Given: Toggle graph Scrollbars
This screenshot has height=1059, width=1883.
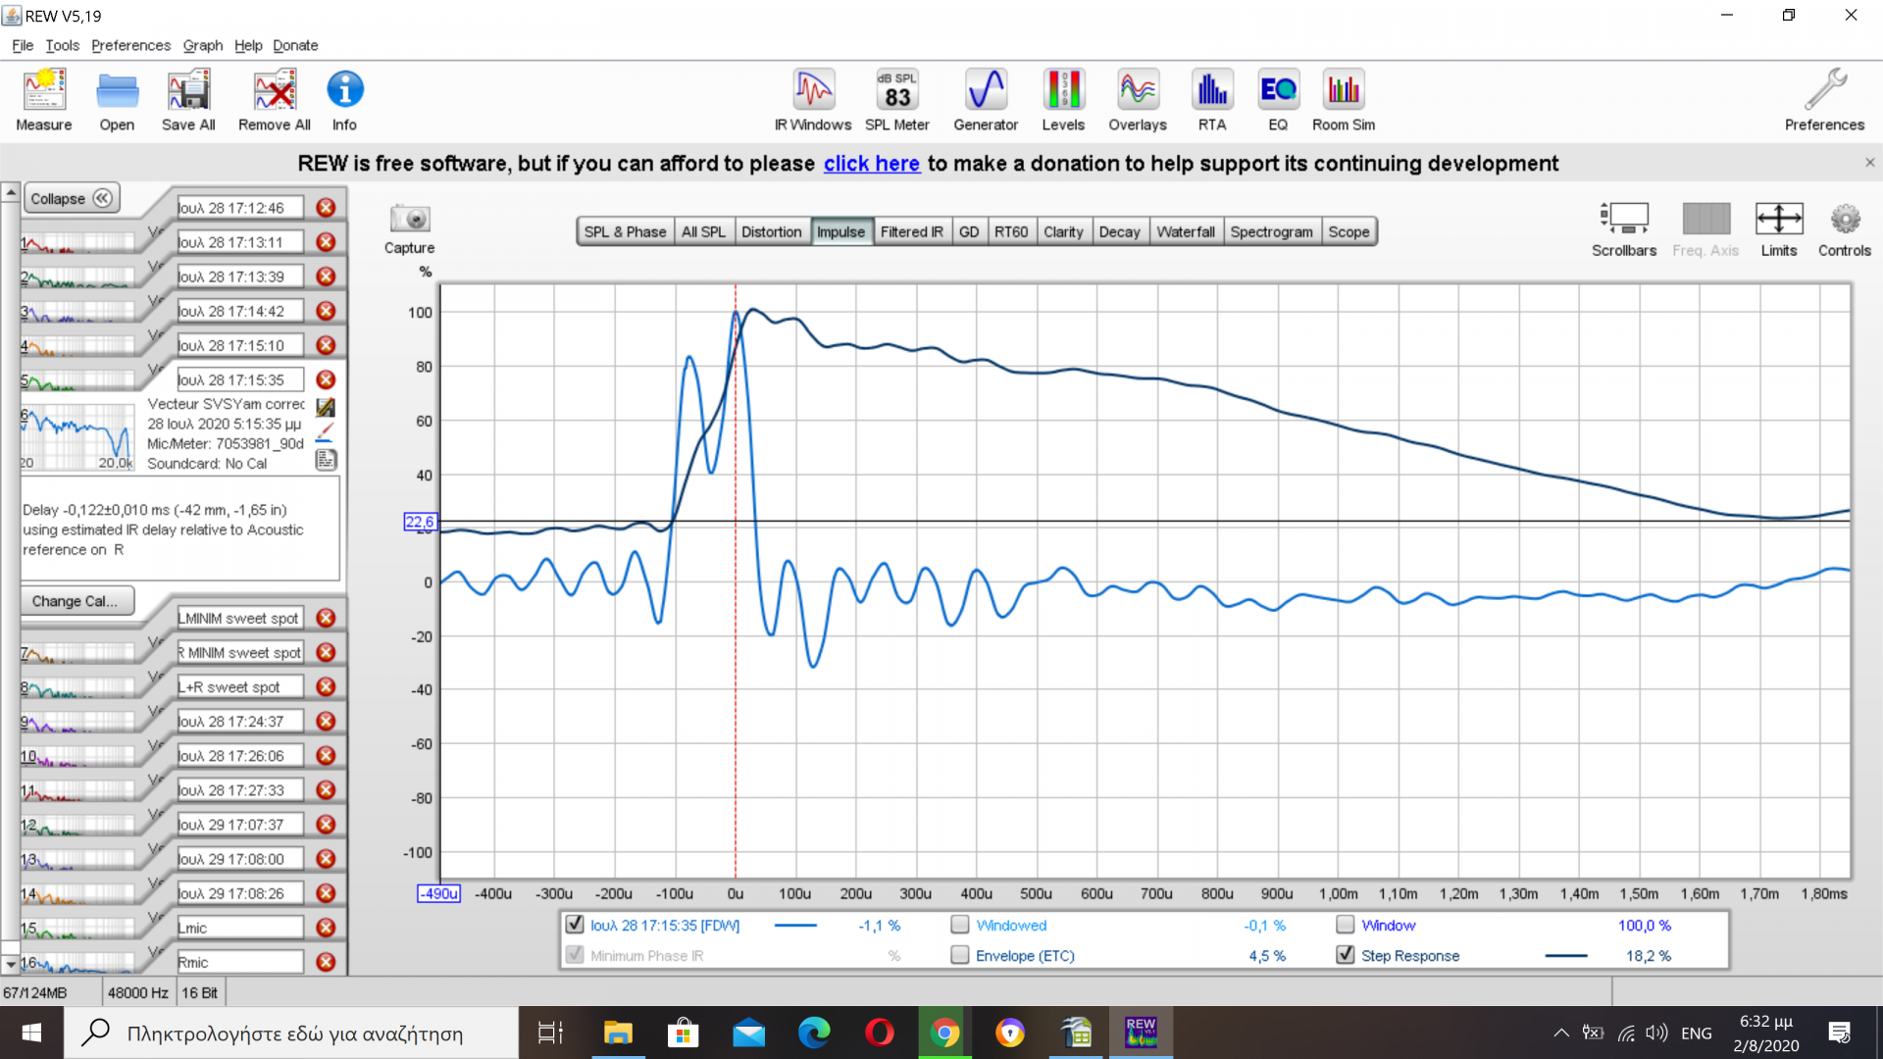Looking at the screenshot, I should pos(1624,229).
